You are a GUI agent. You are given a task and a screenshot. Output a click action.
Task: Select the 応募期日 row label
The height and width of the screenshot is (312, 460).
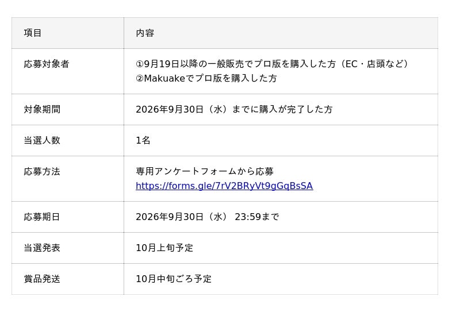pyautogui.click(x=42, y=217)
